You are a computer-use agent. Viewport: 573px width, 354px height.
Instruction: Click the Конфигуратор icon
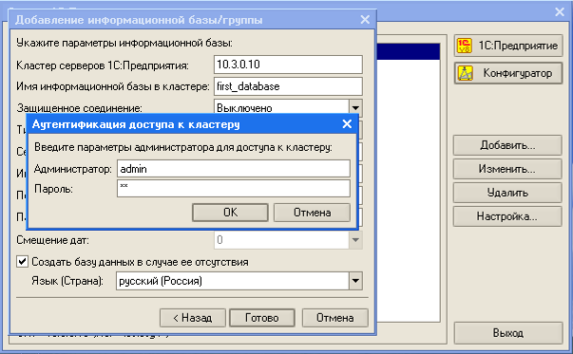click(466, 73)
